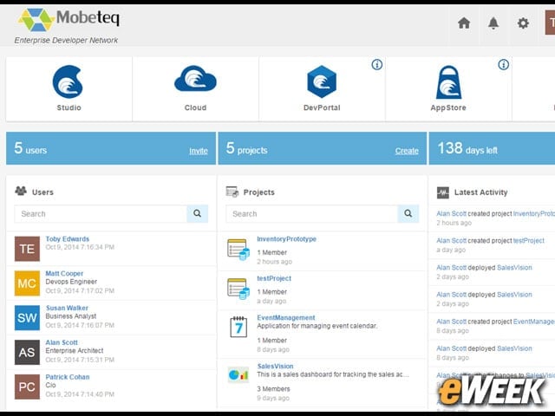This screenshot has width=555, height=416.
Task: Click the Projects panel header icon
Action: 232,192
